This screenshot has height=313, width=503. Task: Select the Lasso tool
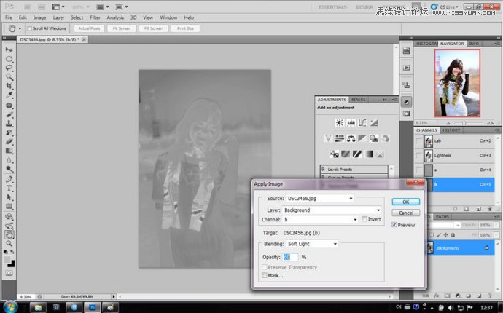(x=9, y=67)
